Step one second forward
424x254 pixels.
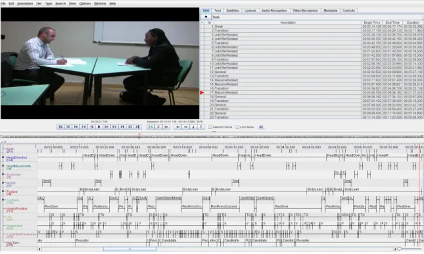(x=122, y=127)
